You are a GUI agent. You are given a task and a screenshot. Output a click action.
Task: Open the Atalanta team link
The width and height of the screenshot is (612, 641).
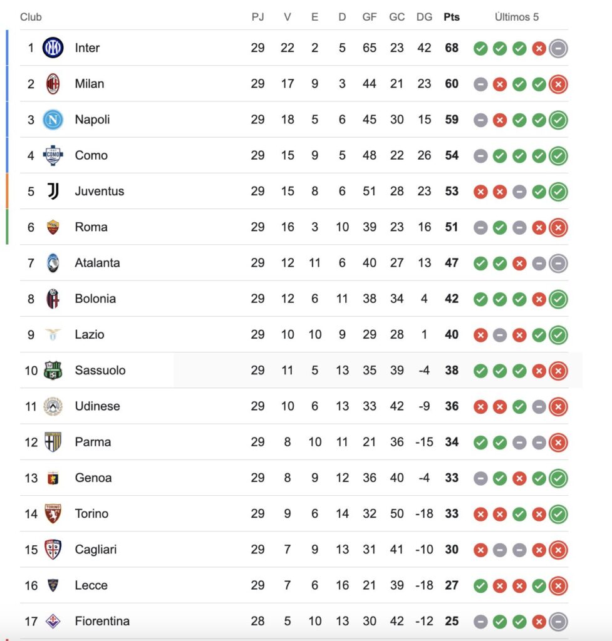tap(97, 263)
